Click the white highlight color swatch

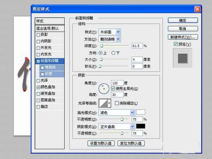click(x=141, y=112)
